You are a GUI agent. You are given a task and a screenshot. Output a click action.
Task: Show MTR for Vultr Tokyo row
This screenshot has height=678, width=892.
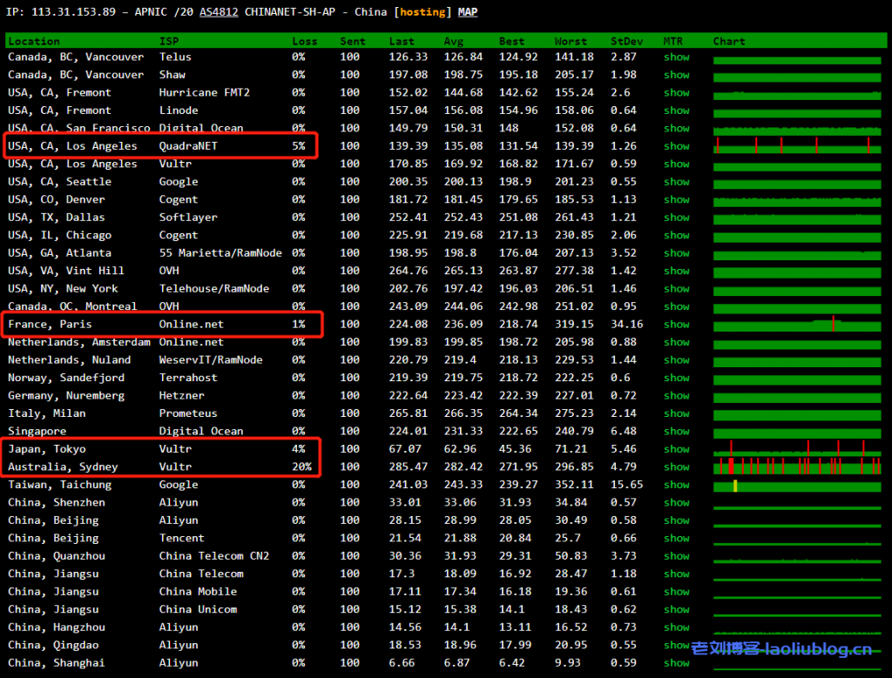pyautogui.click(x=676, y=449)
